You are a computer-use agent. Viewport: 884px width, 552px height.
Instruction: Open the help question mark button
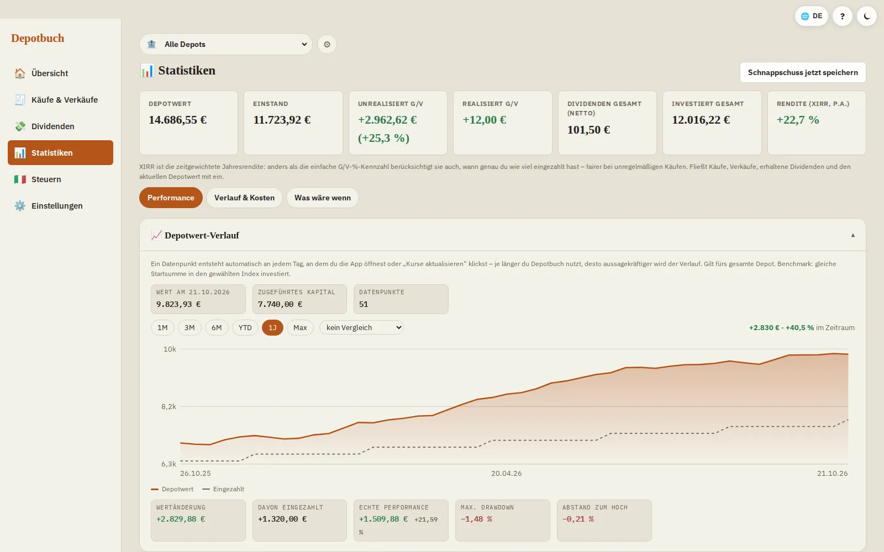(x=843, y=16)
